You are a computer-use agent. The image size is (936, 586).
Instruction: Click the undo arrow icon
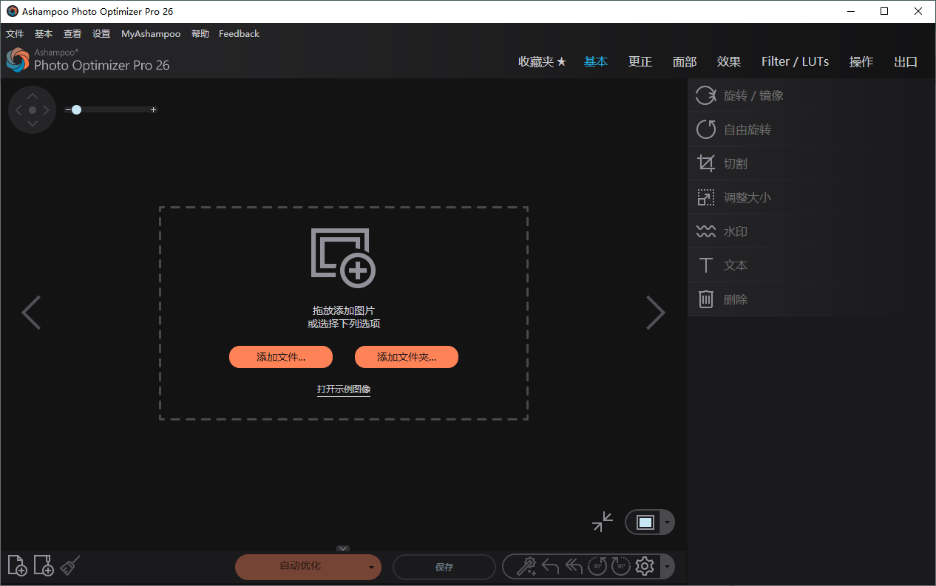tap(550, 565)
